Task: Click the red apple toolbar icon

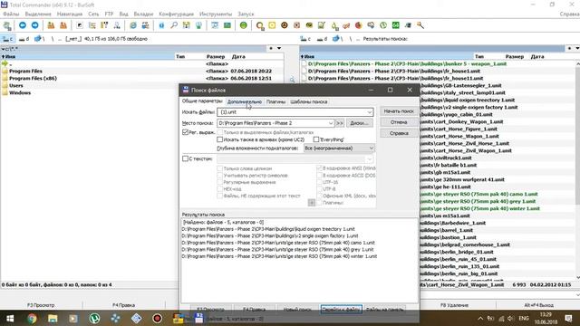Action: click(x=359, y=25)
